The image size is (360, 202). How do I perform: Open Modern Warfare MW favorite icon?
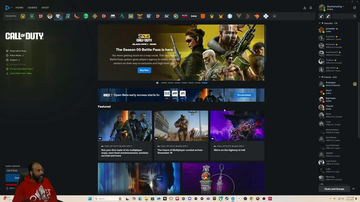[x=194, y=16]
